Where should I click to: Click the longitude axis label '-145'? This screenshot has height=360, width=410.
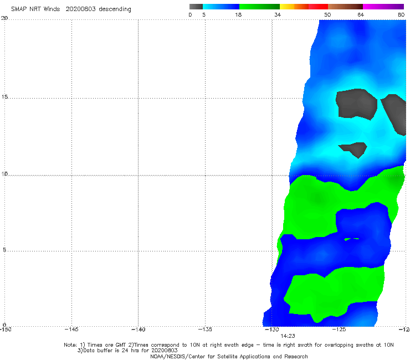pos(71,330)
